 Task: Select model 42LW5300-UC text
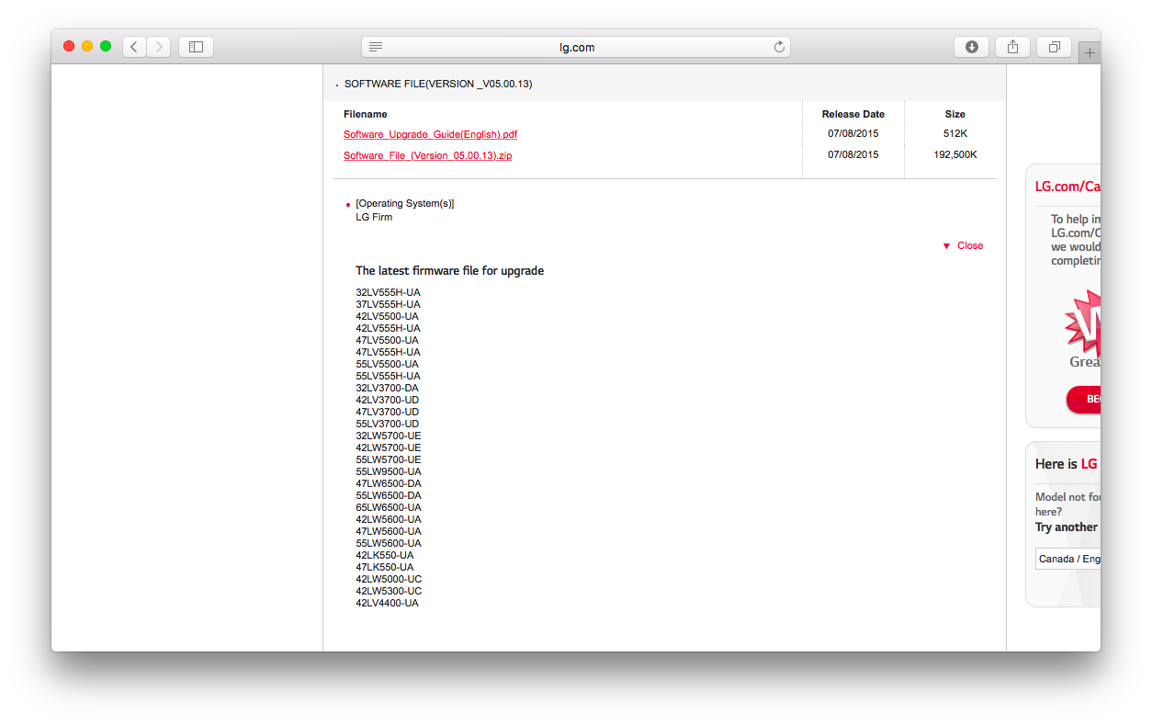tap(389, 591)
